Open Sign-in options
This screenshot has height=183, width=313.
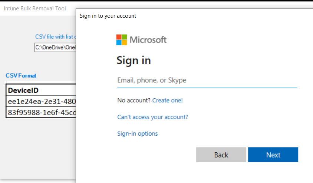tap(137, 133)
